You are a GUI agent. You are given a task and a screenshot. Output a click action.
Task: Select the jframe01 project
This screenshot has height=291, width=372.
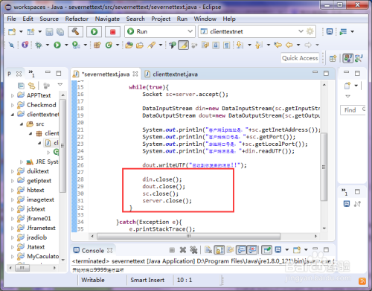point(39,219)
